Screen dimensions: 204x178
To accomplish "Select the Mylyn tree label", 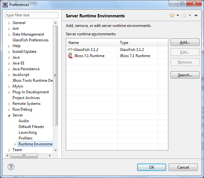I will coord(18,86).
